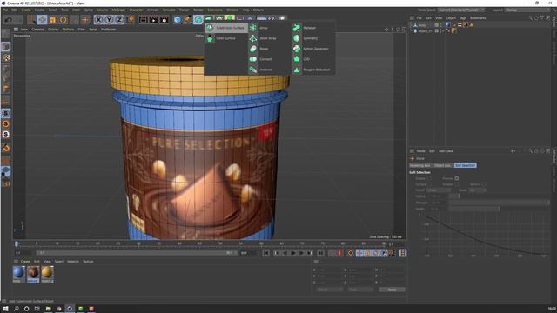
Task: Click the Array generator icon
Action: [253, 28]
